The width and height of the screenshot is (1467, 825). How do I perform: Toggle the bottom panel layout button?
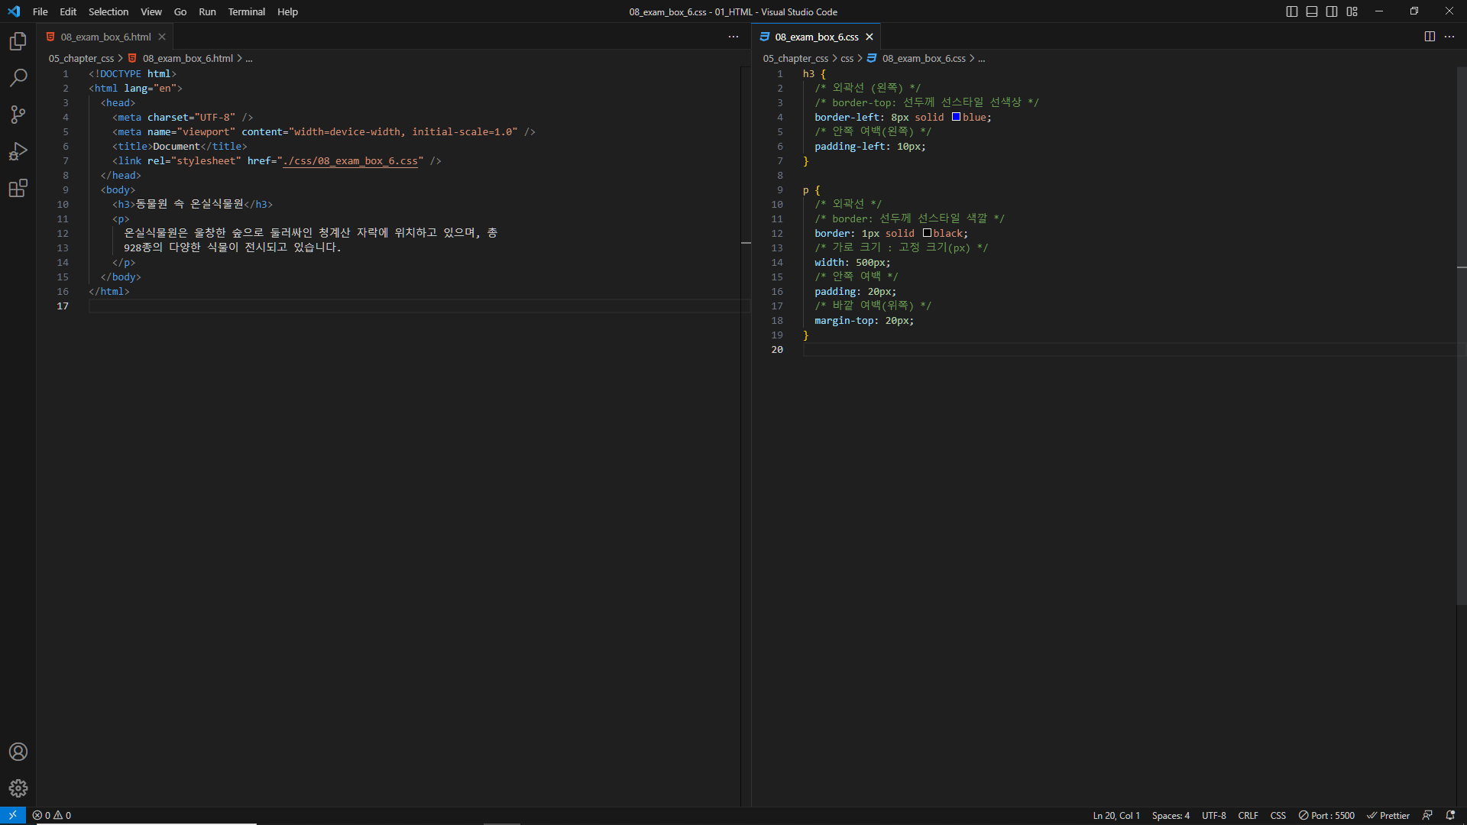[x=1312, y=11]
